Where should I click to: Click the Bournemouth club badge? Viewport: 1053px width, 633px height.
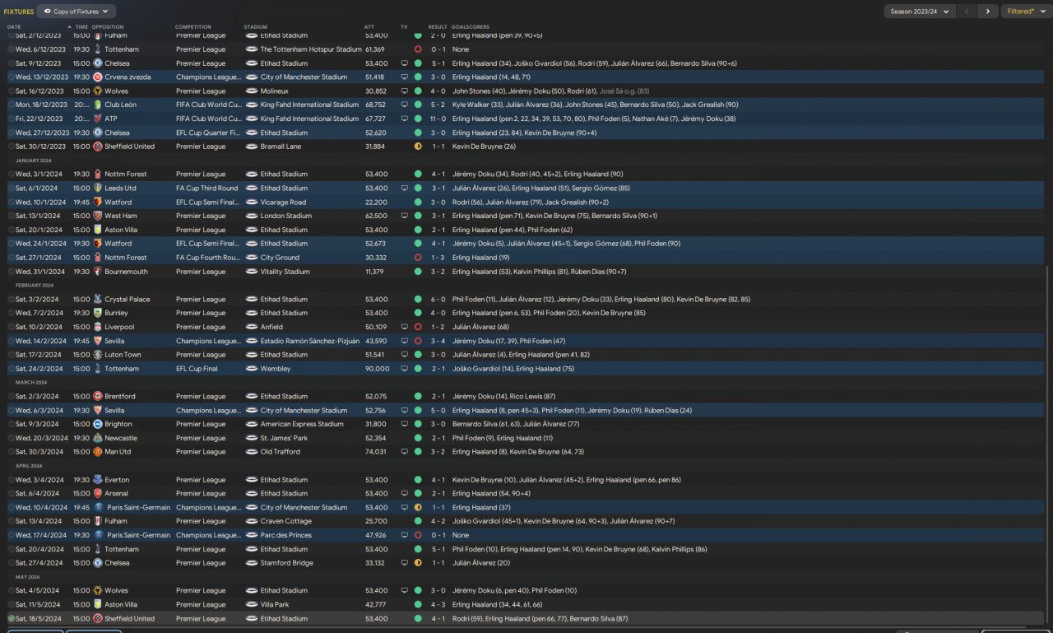point(98,272)
